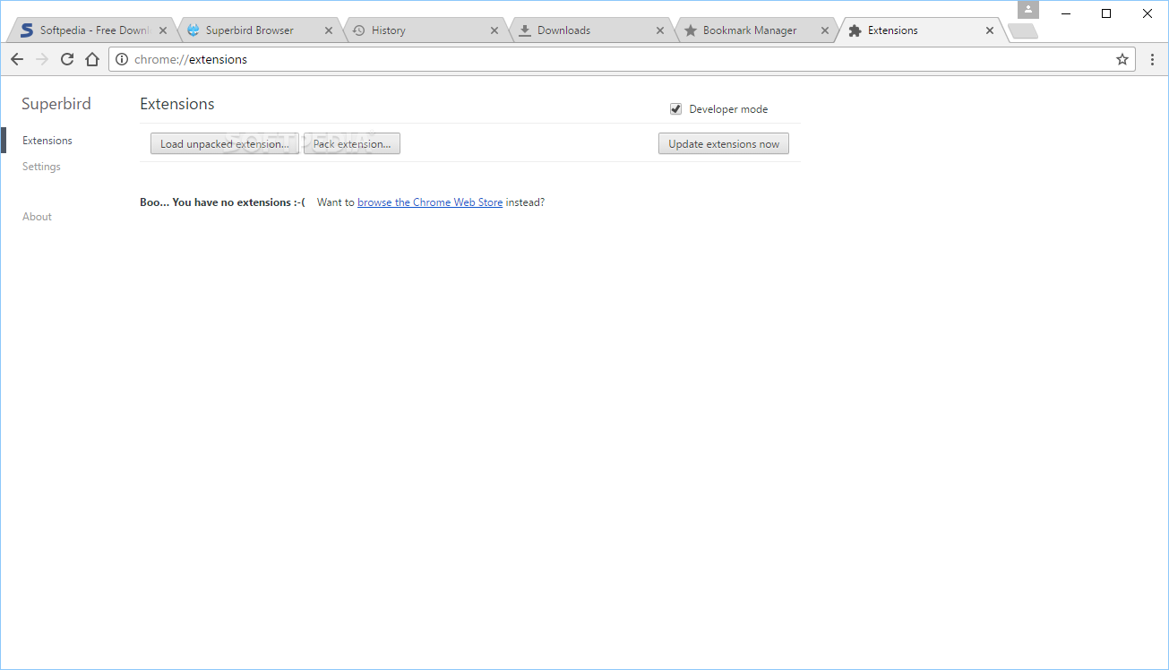Click the forward navigation arrow

(41, 59)
